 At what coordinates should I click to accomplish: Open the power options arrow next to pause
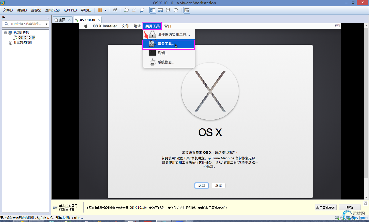[x=105, y=10]
